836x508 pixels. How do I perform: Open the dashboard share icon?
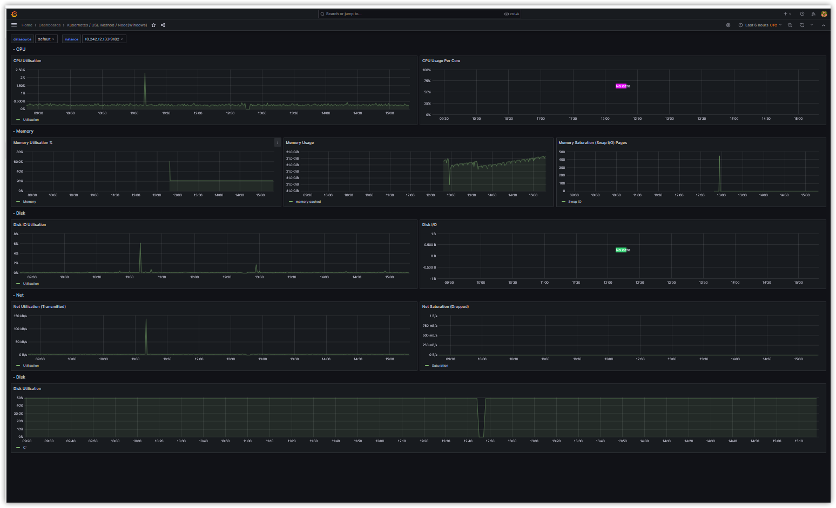tap(163, 25)
